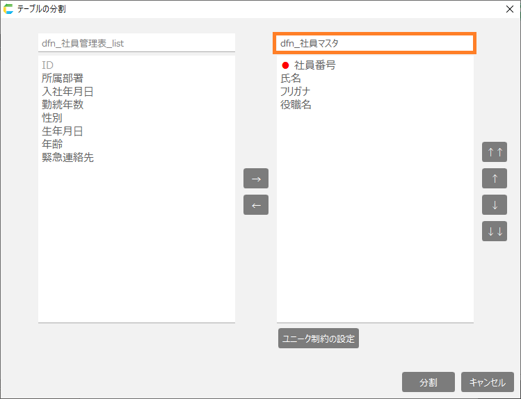This screenshot has height=399, width=521.
Task: Click the dfn_社員マスタ table name field
Action: coord(374,43)
